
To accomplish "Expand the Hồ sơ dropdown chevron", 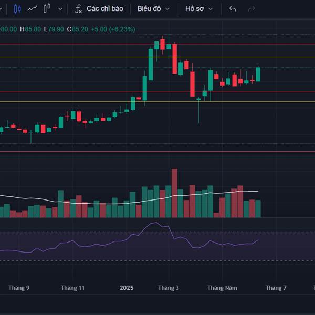I will [211, 9].
